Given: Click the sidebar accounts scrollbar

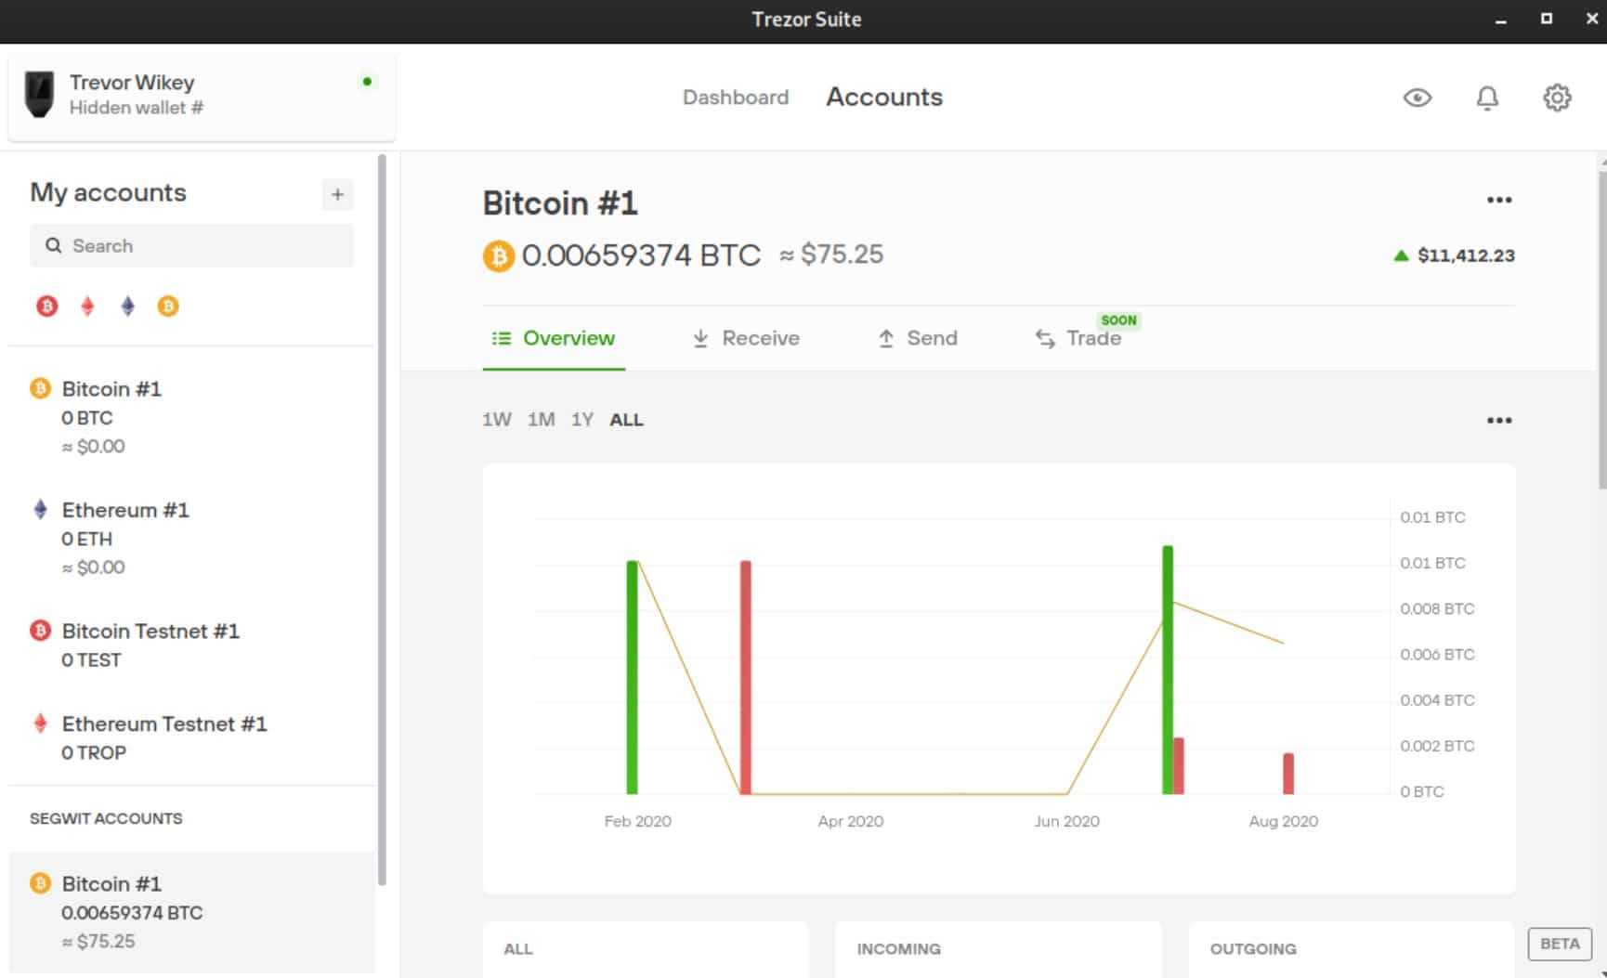Looking at the screenshot, I should (382, 520).
